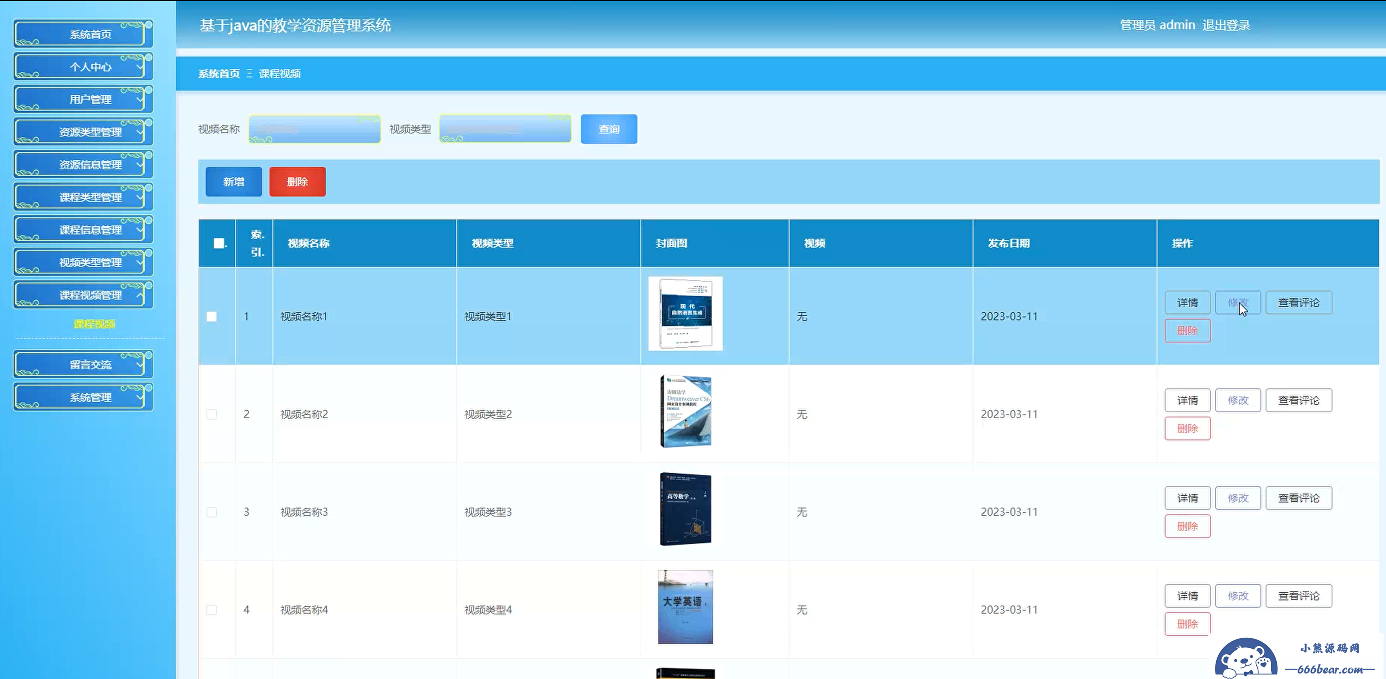Click the row 删除 button for 视频名称4
1386x679 pixels.
[x=1187, y=624]
